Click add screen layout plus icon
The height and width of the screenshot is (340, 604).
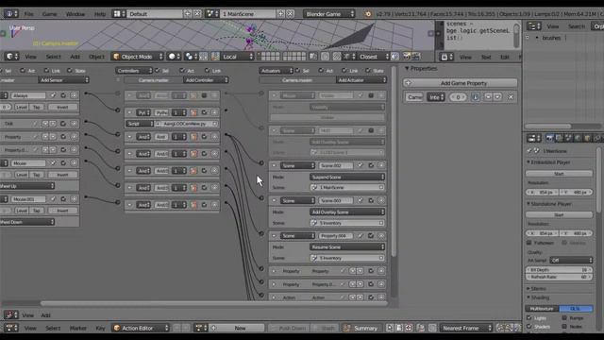(x=188, y=14)
